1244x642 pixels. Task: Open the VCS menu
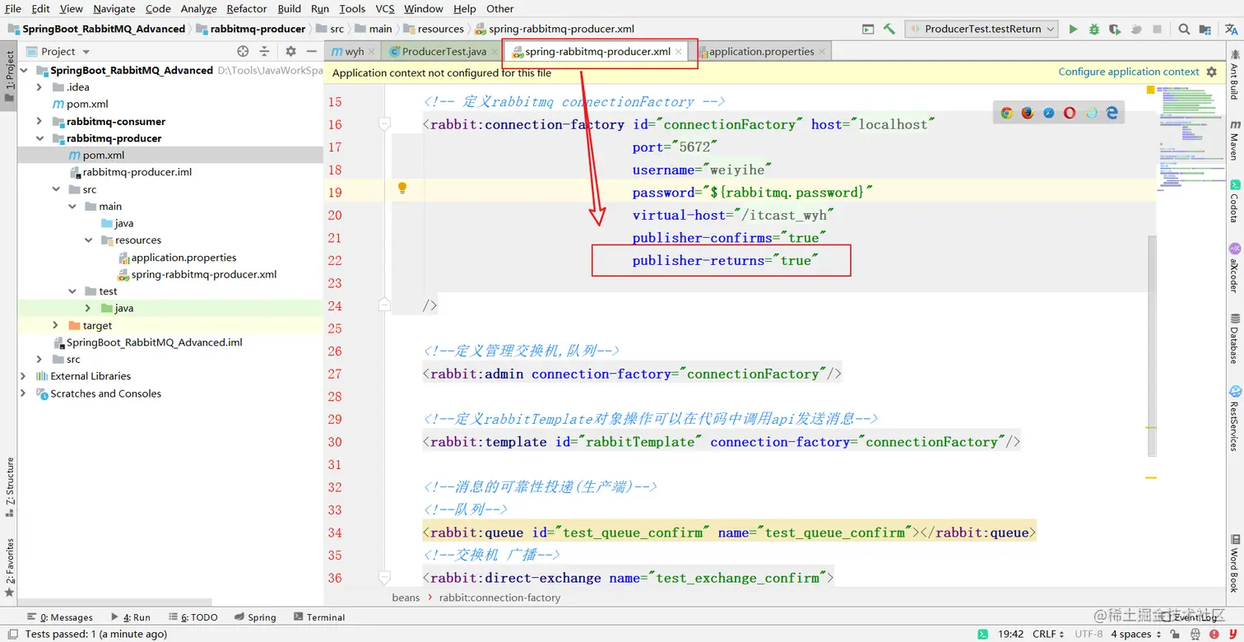pyautogui.click(x=385, y=8)
